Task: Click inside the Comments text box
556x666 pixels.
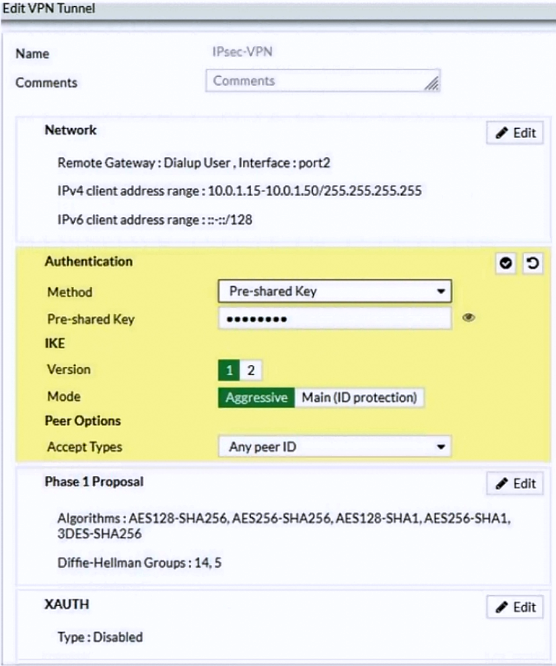Action: [316, 81]
